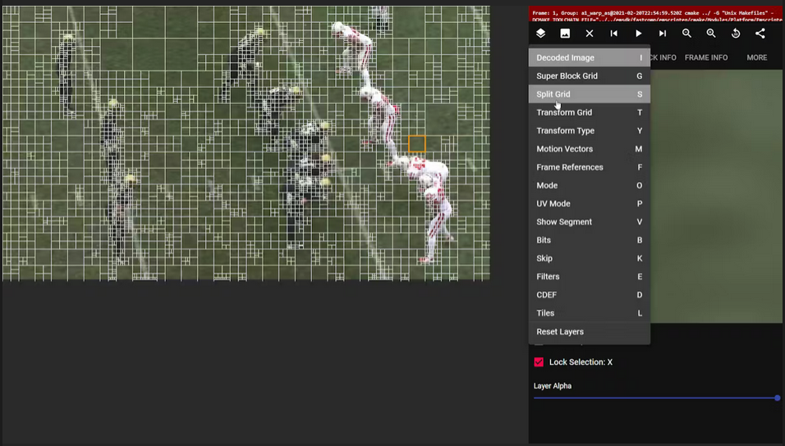Go to the previous frame

coord(613,34)
